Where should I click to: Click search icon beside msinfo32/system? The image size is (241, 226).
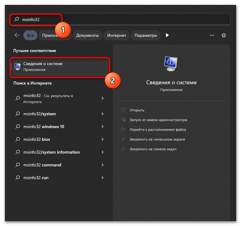[18, 114]
